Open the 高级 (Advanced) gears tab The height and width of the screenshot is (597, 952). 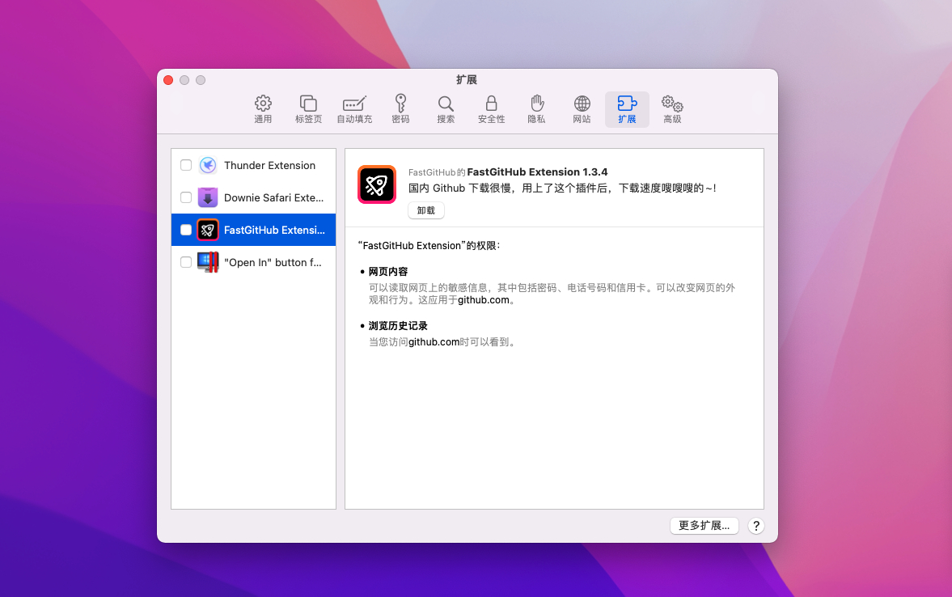(672, 109)
